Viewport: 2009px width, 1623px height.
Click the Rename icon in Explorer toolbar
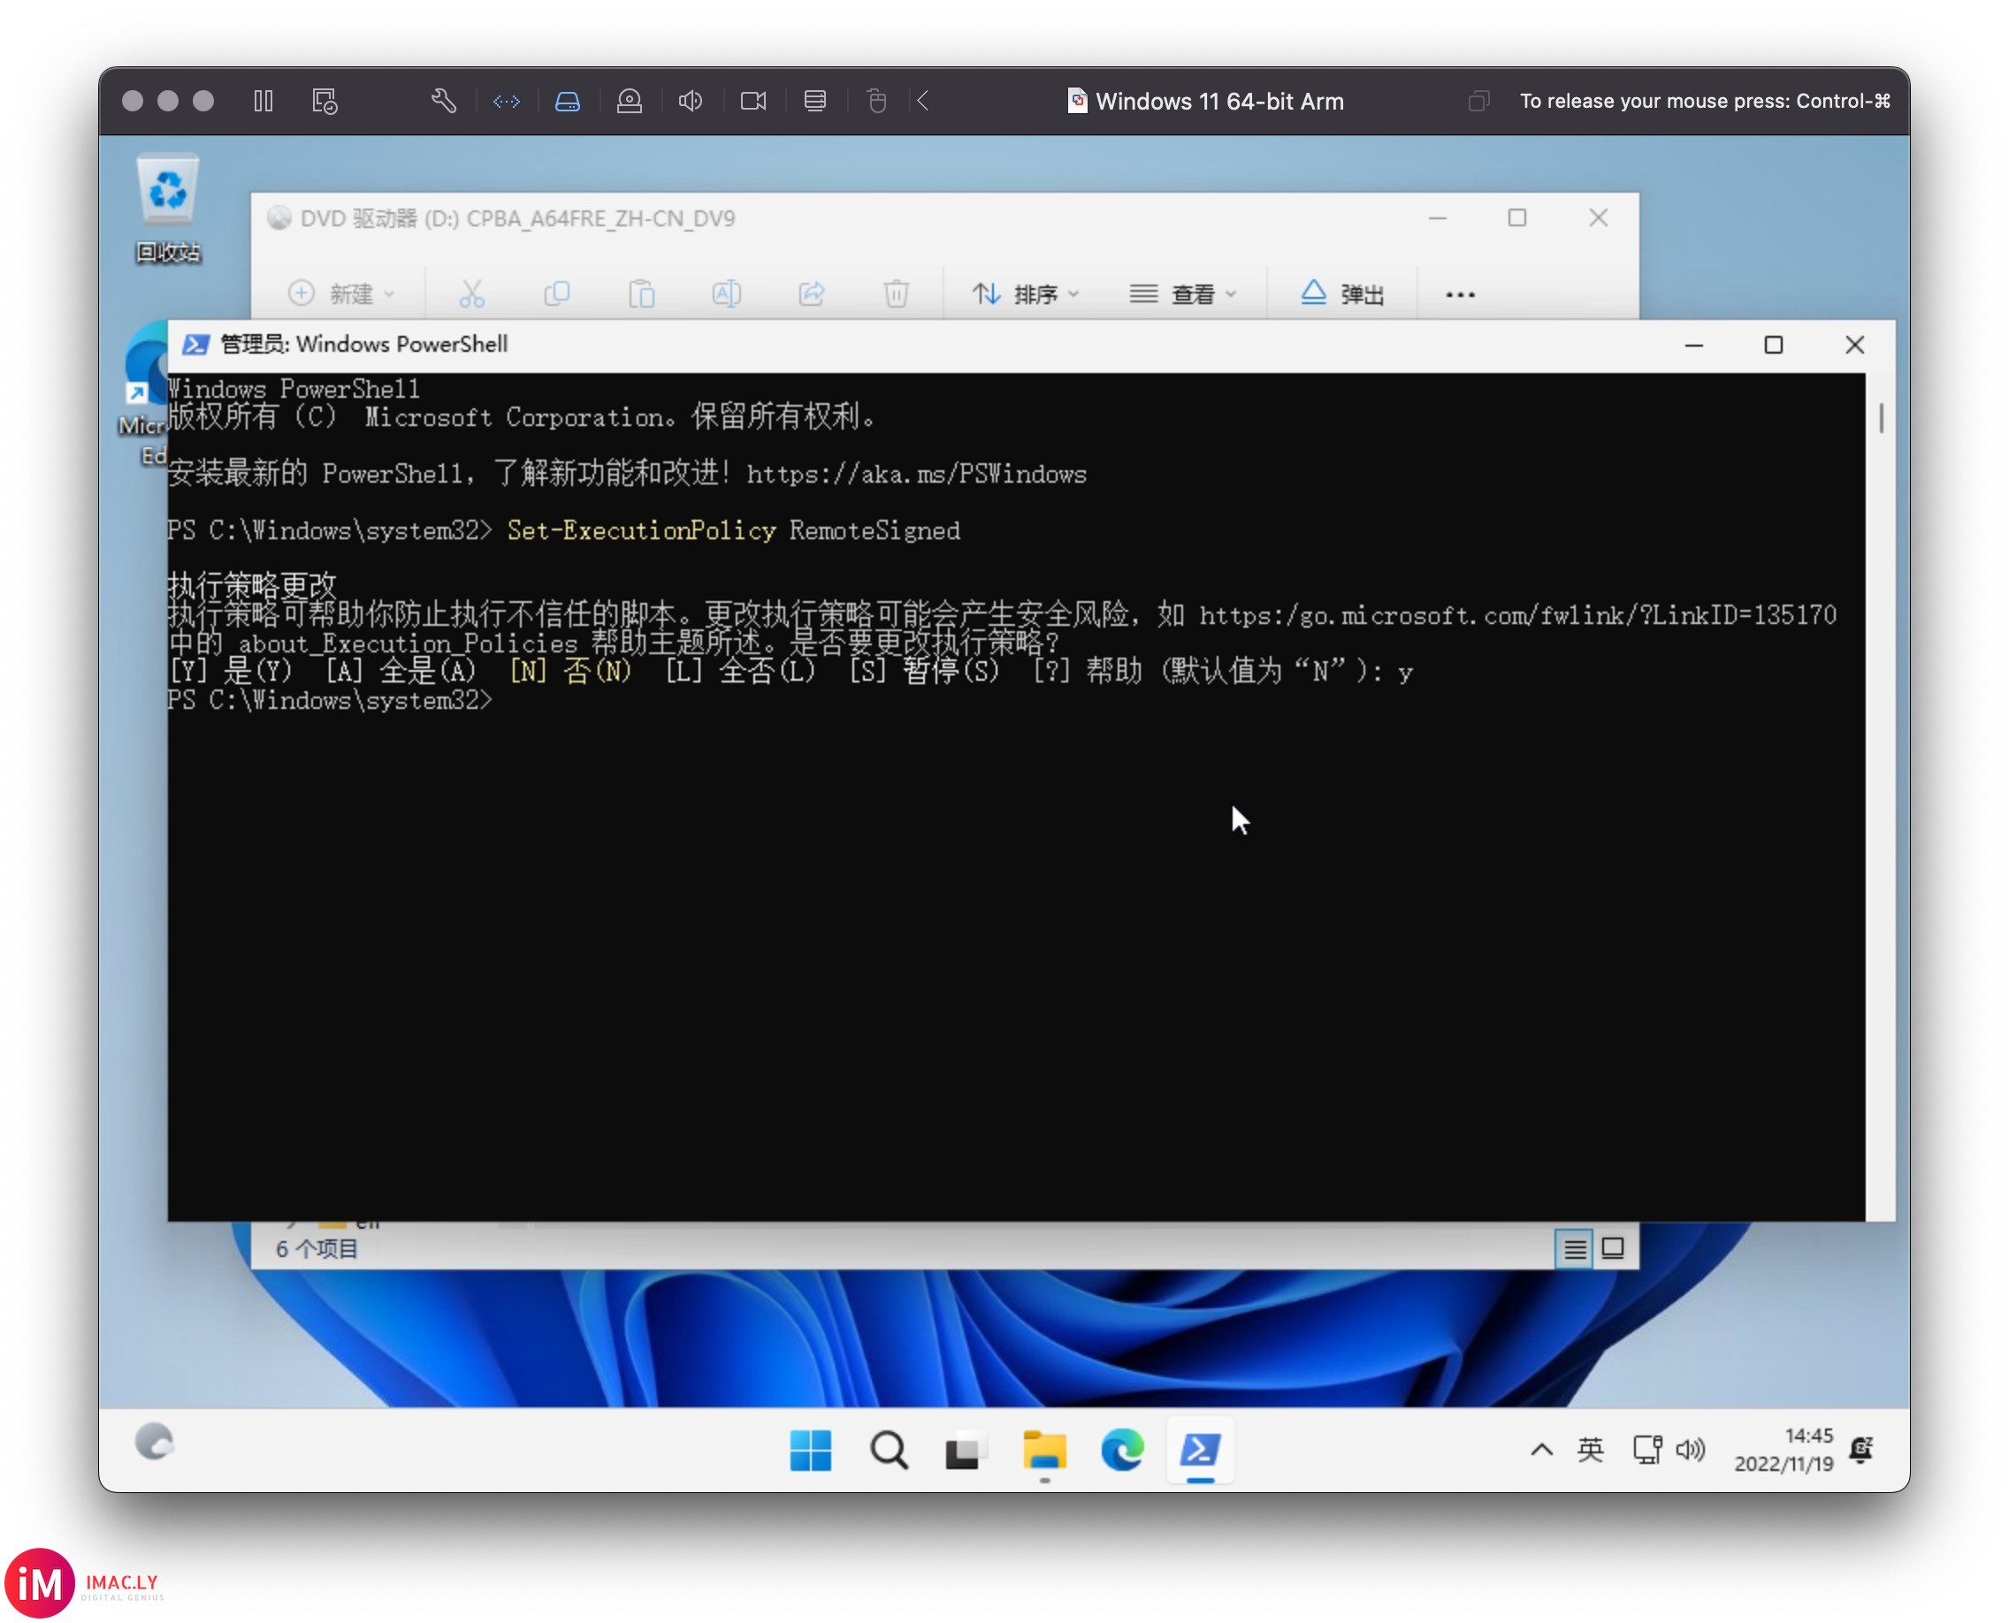(x=726, y=294)
